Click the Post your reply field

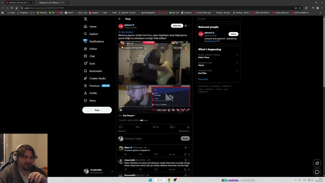pyautogui.click(x=152, y=139)
